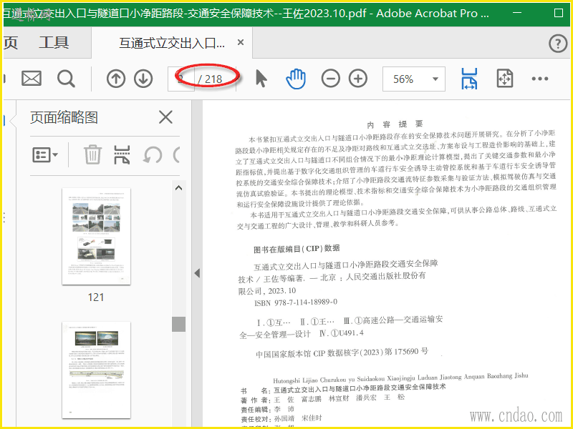Open the Find text magnifier icon
Viewport: 573px width, 429px height.
(x=66, y=79)
